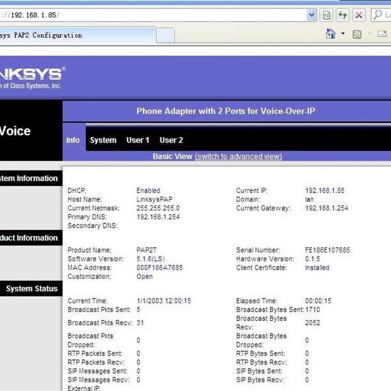Open the dropdown arrow next to Home
The width and height of the screenshot is (391, 391).
point(343,34)
